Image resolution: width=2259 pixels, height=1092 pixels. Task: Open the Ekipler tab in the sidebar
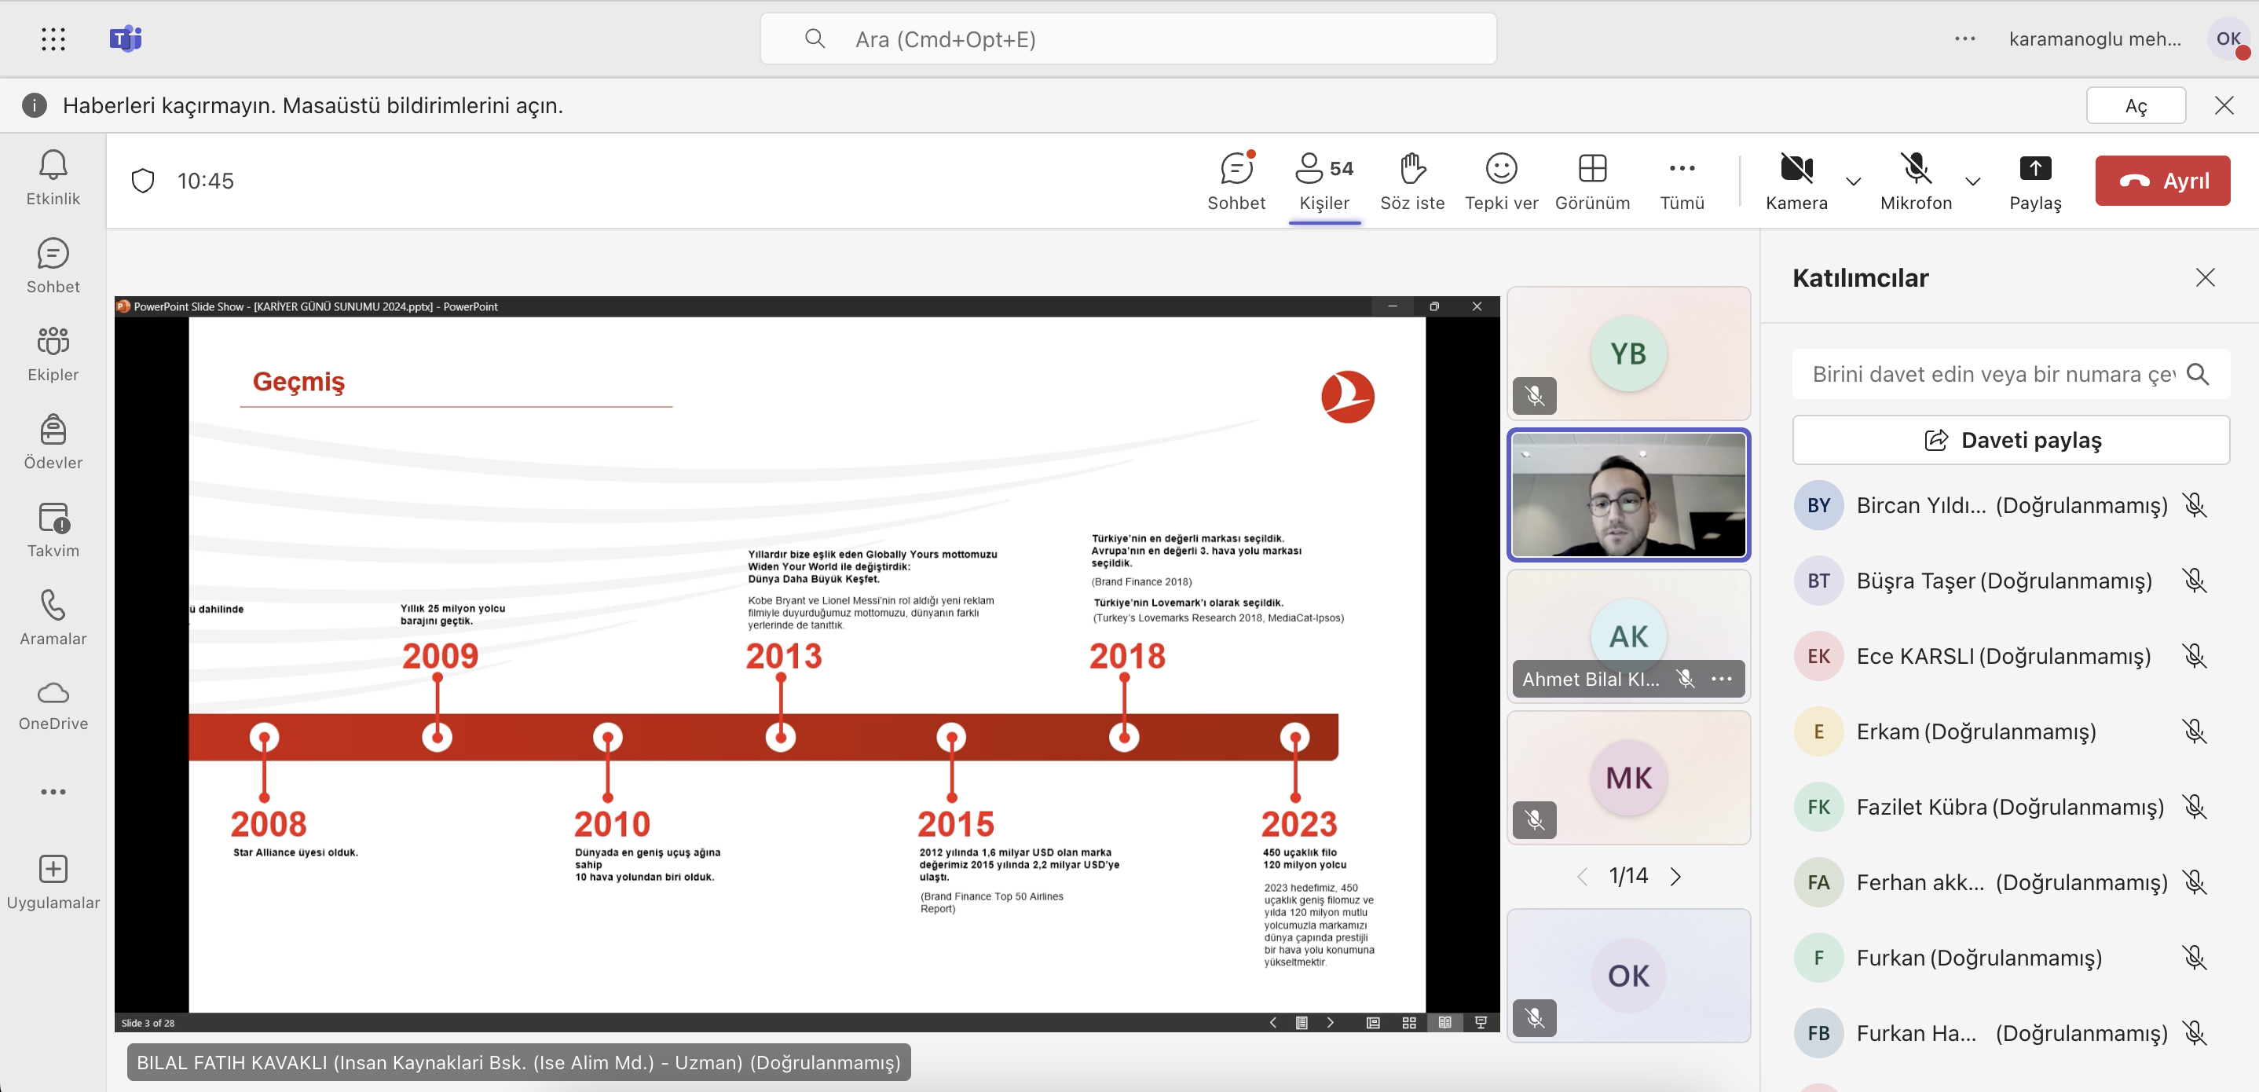click(x=53, y=354)
